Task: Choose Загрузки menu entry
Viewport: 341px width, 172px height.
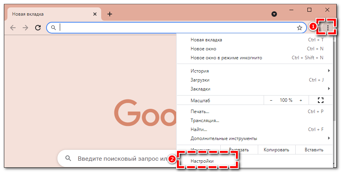Action: (x=200, y=80)
